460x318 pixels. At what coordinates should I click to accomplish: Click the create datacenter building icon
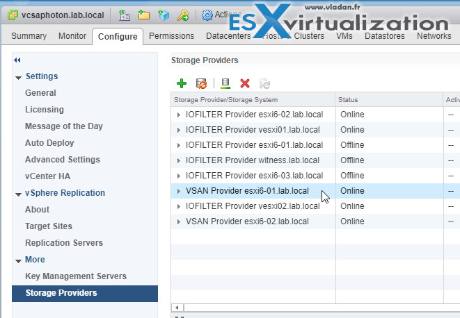tap(124, 15)
